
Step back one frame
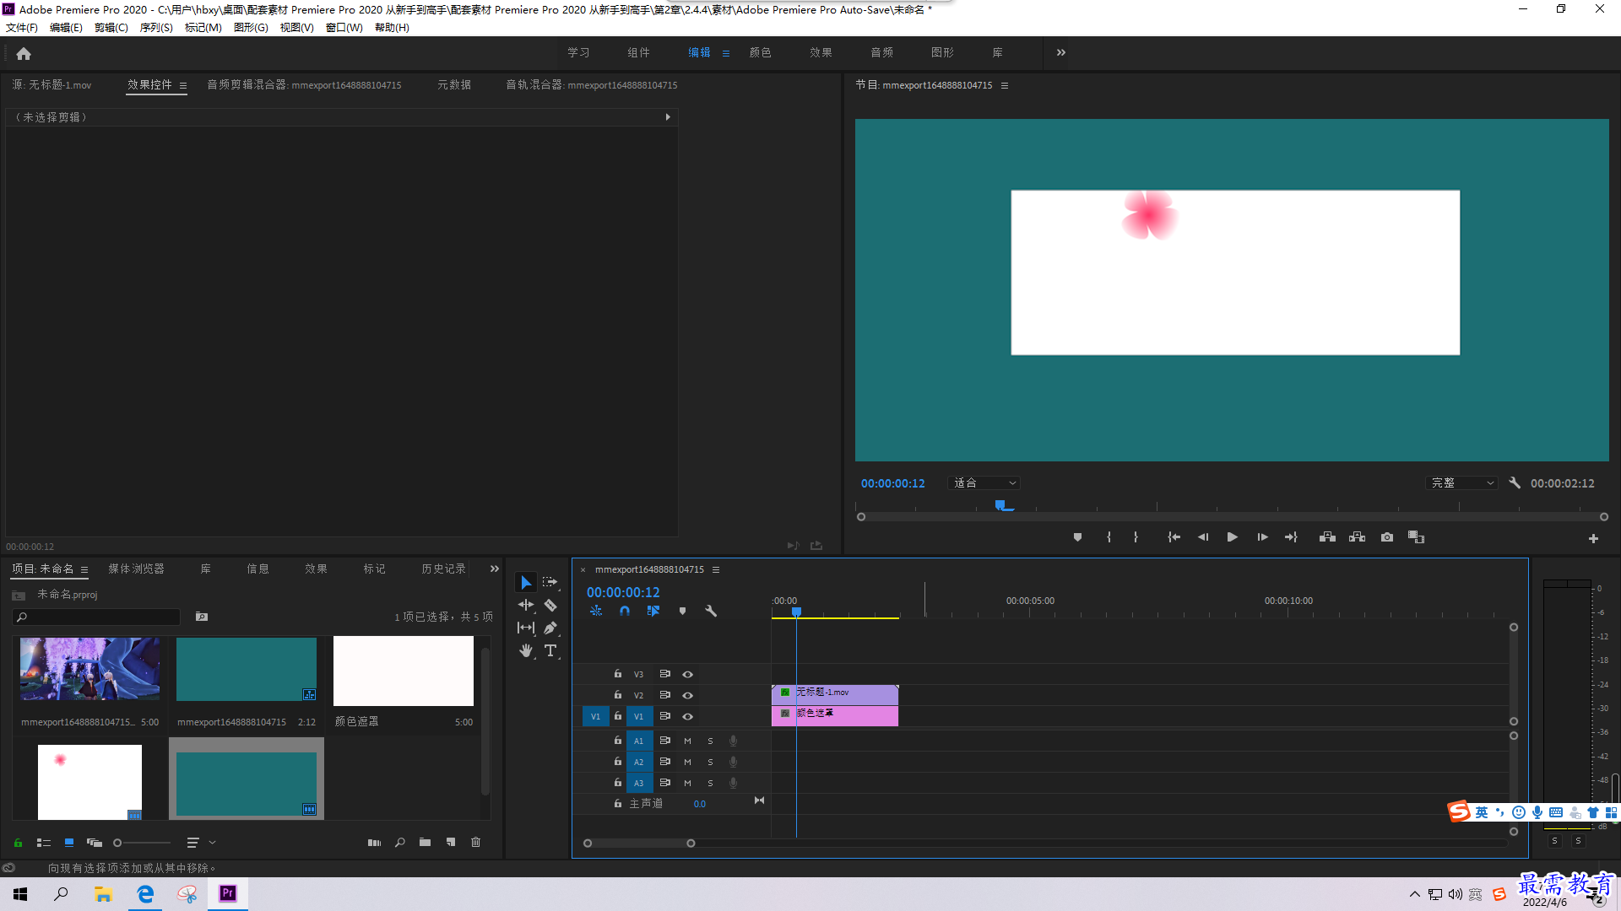[x=1203, y=537]
